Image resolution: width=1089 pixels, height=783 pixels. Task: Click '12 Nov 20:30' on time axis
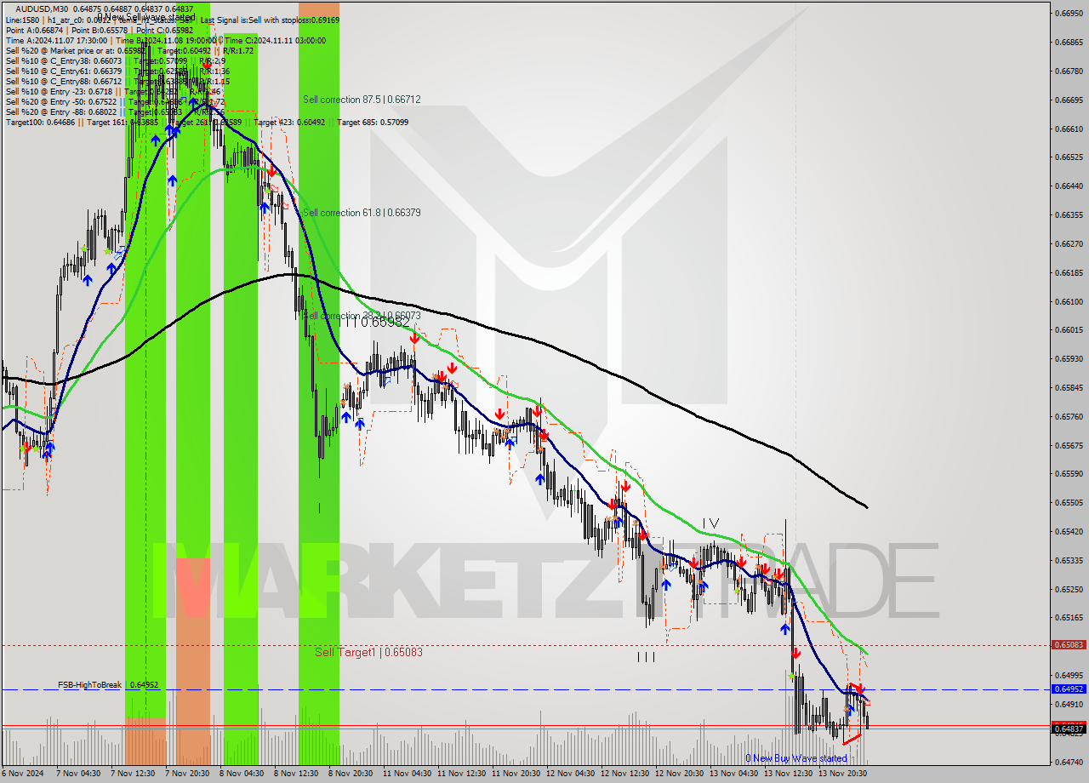pyautogui.click(x=680, y=774)
